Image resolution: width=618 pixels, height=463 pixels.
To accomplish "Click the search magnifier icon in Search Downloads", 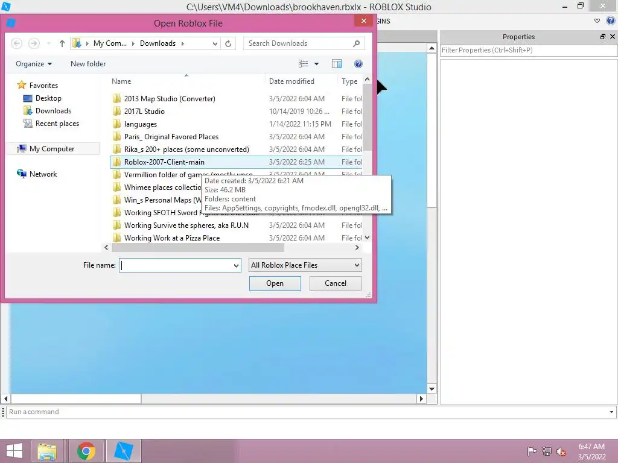I will tap(356, 43).
